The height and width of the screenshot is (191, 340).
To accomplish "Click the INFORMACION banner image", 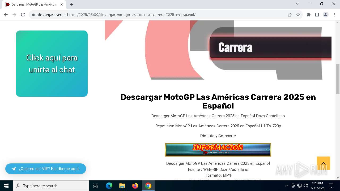I will pyautogui.click(x=218, y=150).
